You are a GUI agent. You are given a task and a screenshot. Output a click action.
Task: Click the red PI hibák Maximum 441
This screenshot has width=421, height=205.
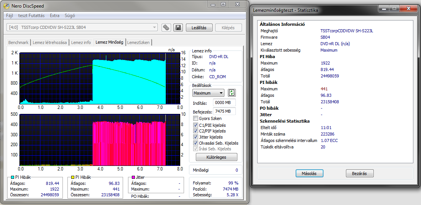(x=324, y=89)
